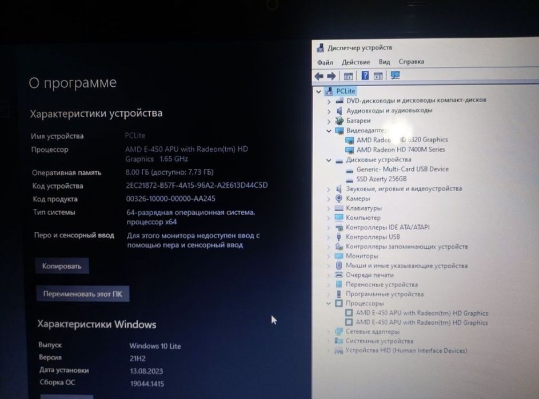Viewport: 539px width, 399px height.
Task: Open the Справка menu
Action: point(412,62)
